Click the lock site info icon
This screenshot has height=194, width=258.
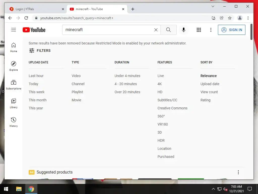(36, 18)
